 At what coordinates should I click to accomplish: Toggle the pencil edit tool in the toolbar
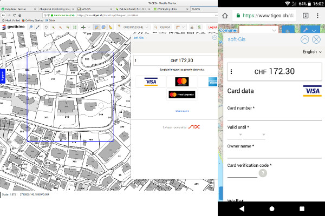point(96,27)
